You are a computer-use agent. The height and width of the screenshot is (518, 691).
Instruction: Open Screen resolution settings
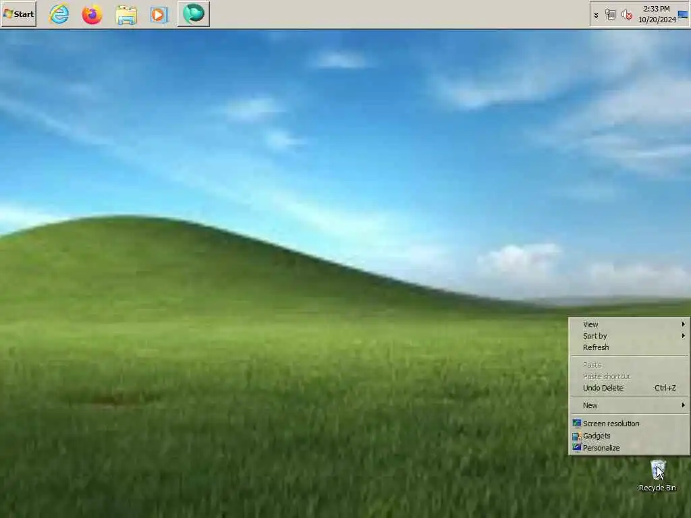coord(629,424)
